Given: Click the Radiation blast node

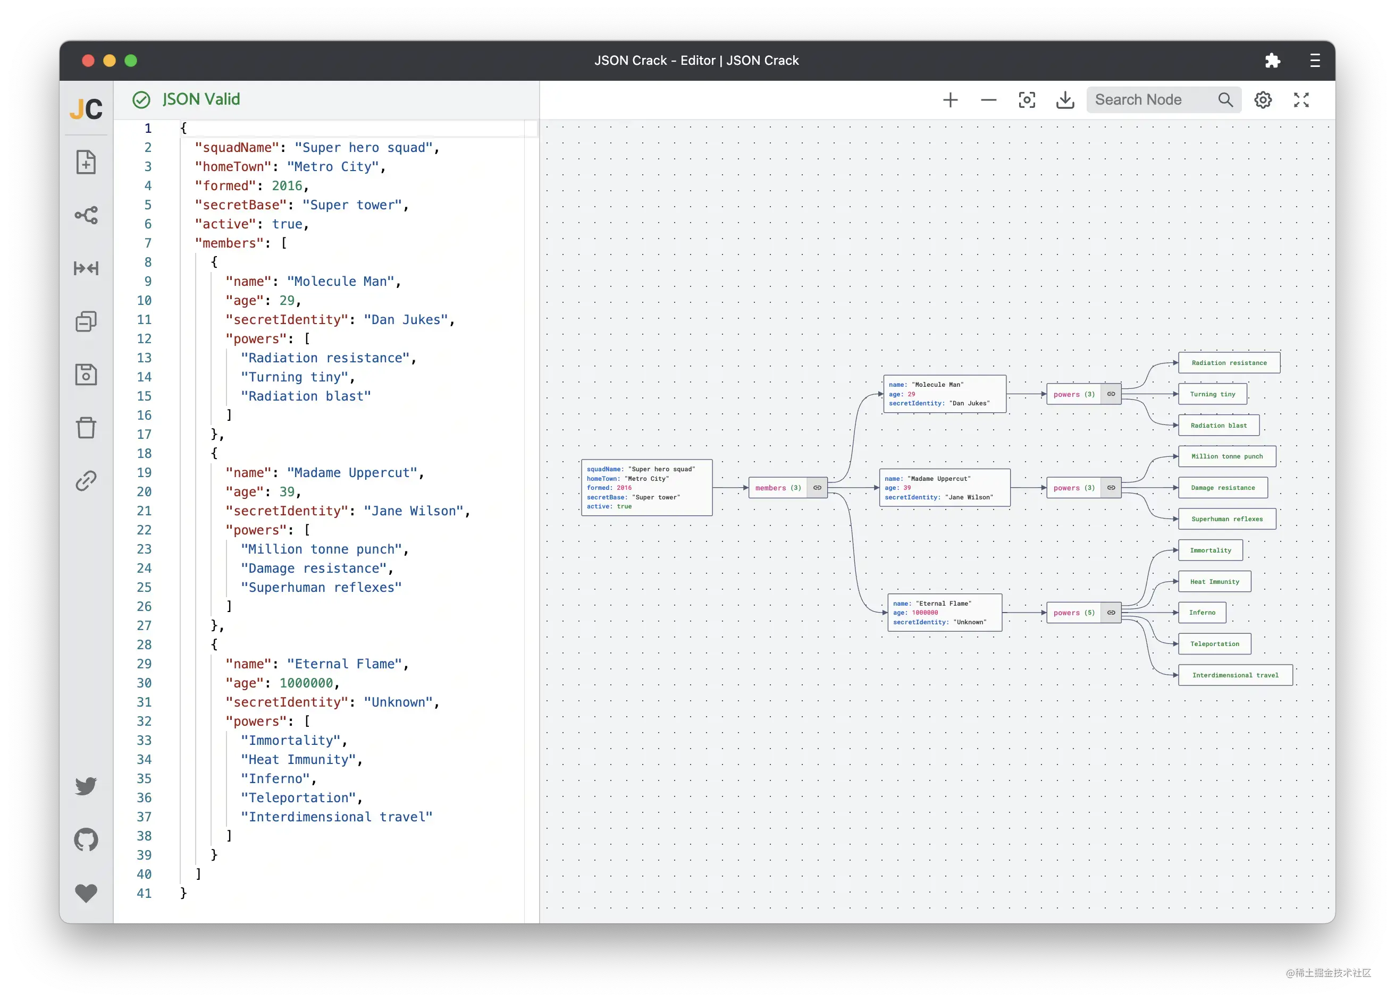Looking at the screenshot, I should coord(1218,426).
